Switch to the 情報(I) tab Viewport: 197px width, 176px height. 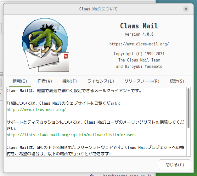[x=20, y=81]
